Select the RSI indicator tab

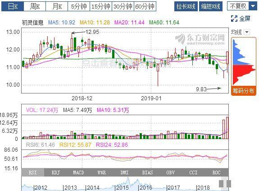point(33,172)
